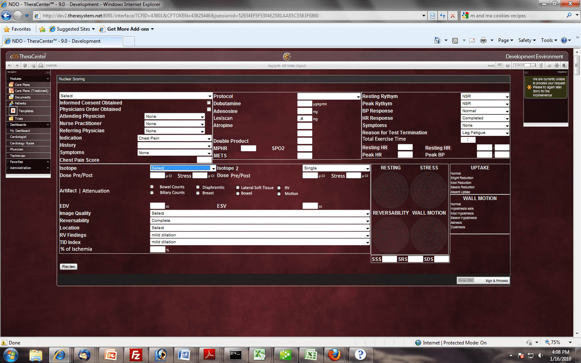Open IE Safety menu

point(527,40)
